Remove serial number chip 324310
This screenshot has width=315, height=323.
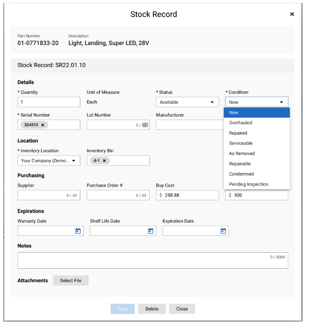43,125
